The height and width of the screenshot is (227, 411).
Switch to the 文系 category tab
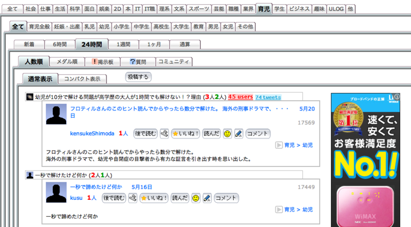coord(179,9)
